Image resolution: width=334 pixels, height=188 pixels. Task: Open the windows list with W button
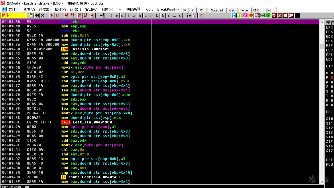pos(134,15)
